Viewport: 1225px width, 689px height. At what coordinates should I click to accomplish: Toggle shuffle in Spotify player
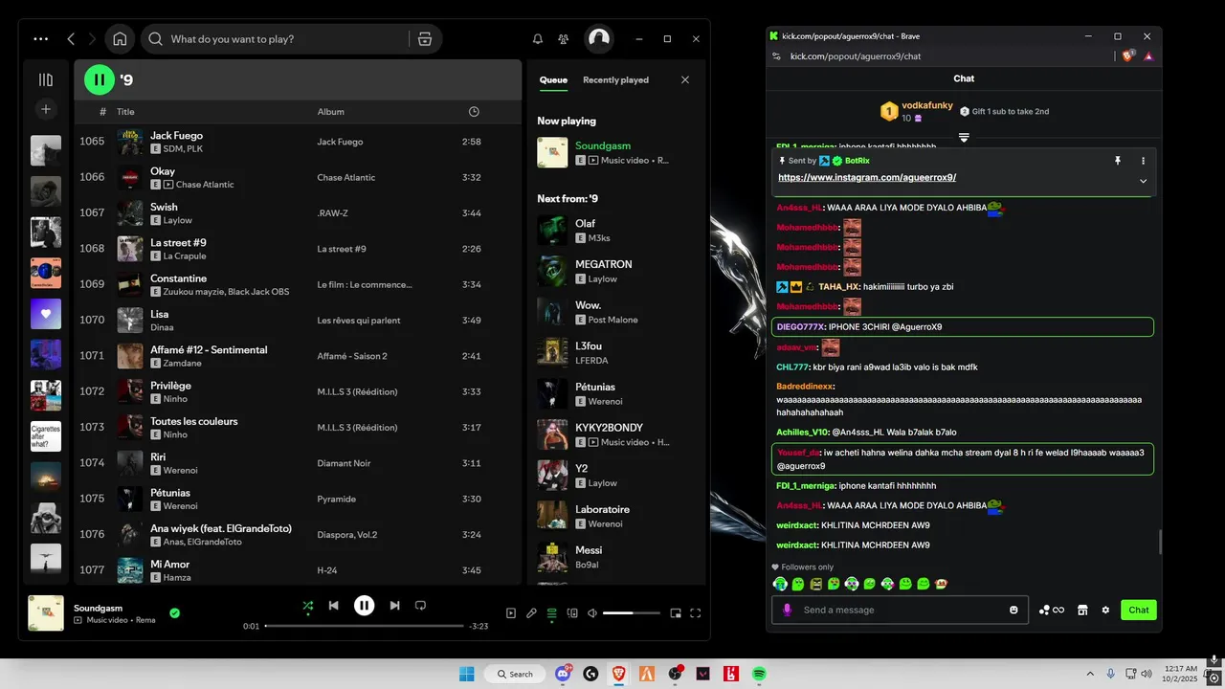pos(307,606)
